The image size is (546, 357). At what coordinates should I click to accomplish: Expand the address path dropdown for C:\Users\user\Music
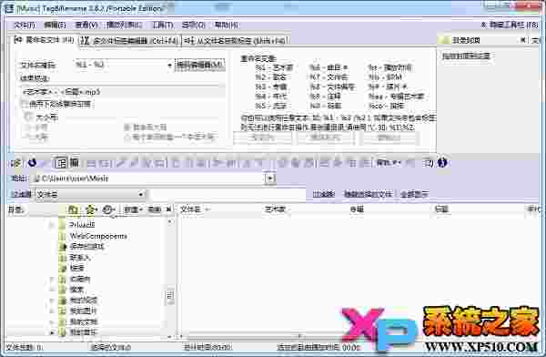pos(270,178)
